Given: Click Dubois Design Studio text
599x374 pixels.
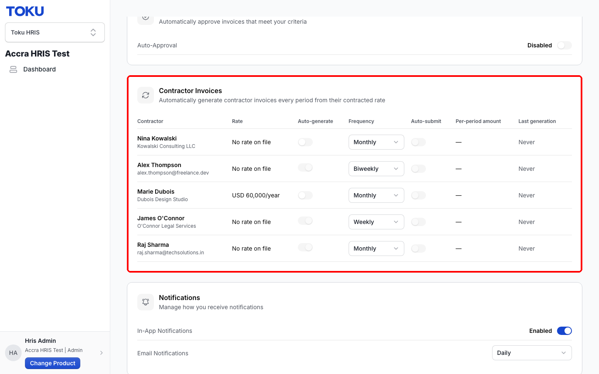Looking at the screenshot, I should [163, 199].
